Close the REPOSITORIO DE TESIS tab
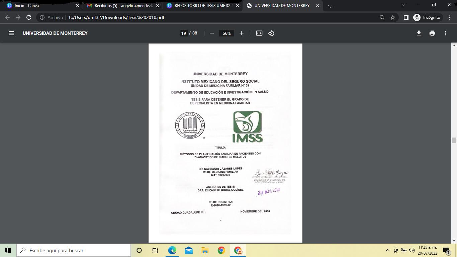This screenshot has height=257, width=457. pyautogui.click(x=238, y=6)
